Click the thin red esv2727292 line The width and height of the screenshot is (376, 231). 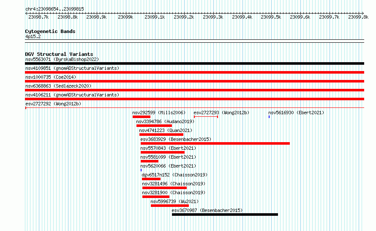(x=194, y=108)
